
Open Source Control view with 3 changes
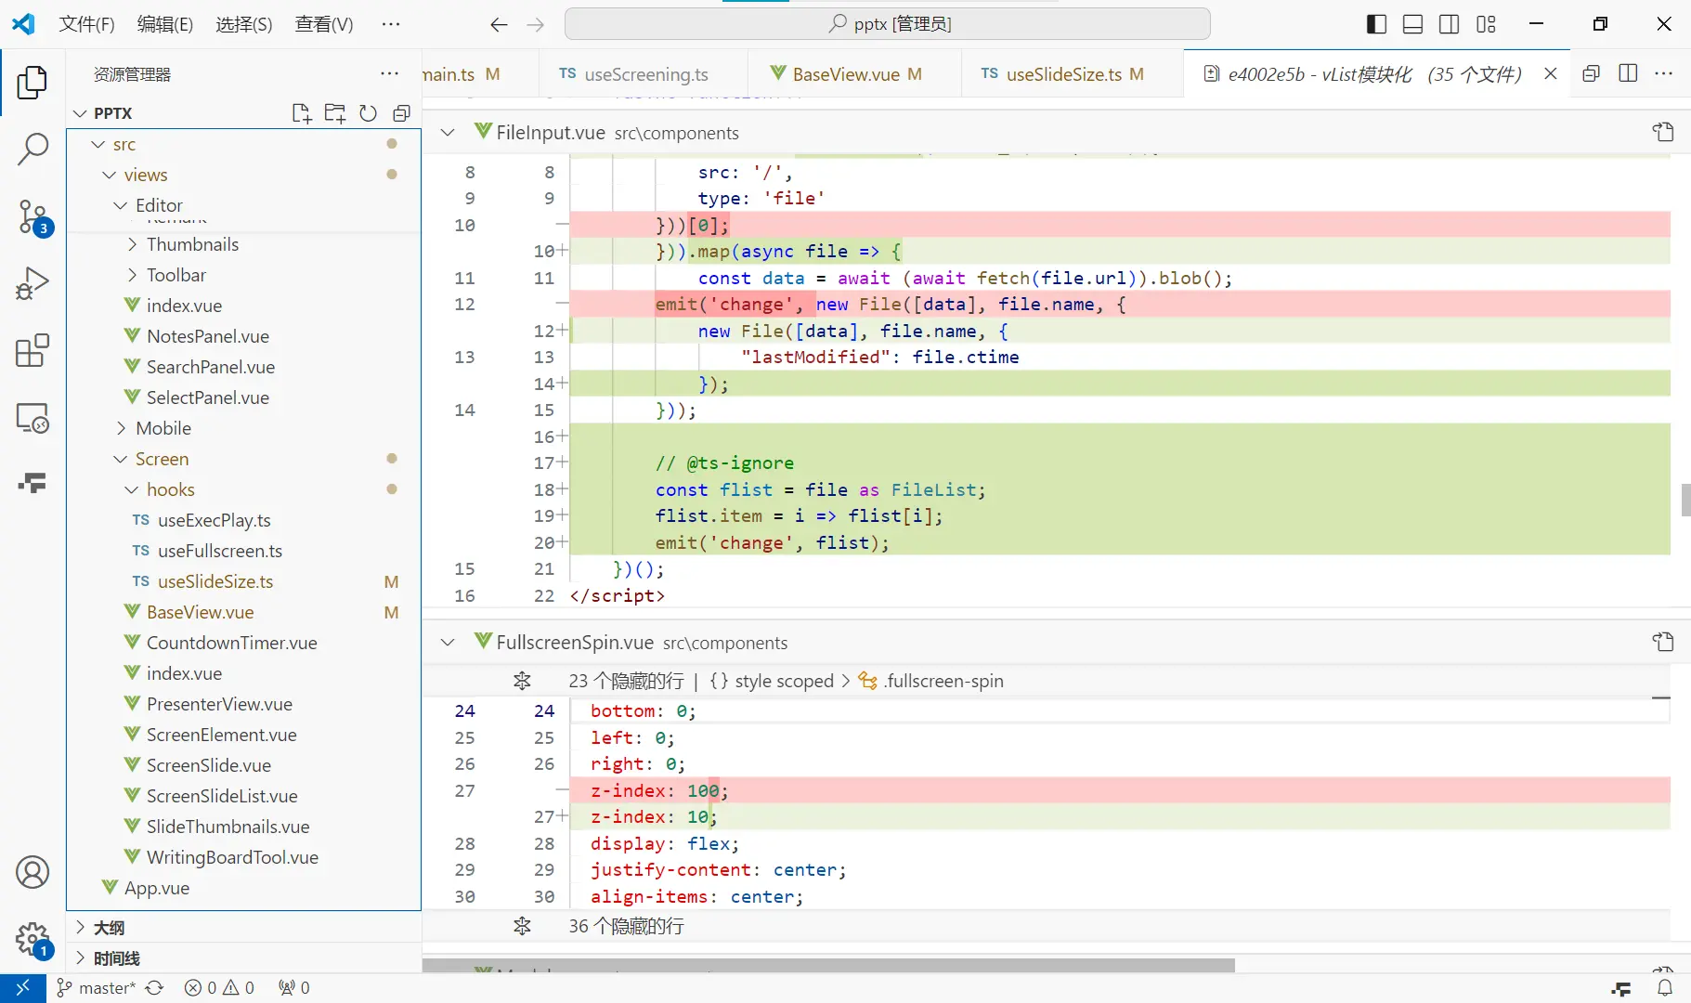click(33, 216)
